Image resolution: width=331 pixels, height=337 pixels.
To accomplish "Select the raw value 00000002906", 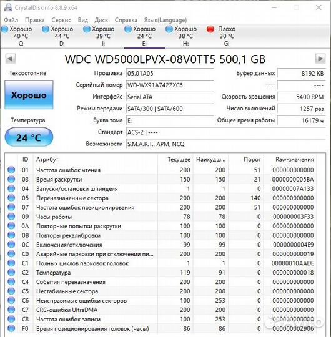I will (x=293, y=329).
